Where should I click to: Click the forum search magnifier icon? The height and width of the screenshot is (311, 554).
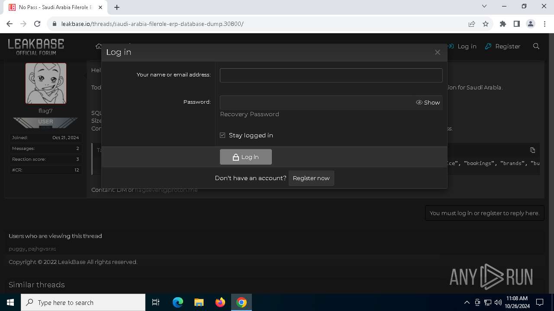[x=536, y=46]
